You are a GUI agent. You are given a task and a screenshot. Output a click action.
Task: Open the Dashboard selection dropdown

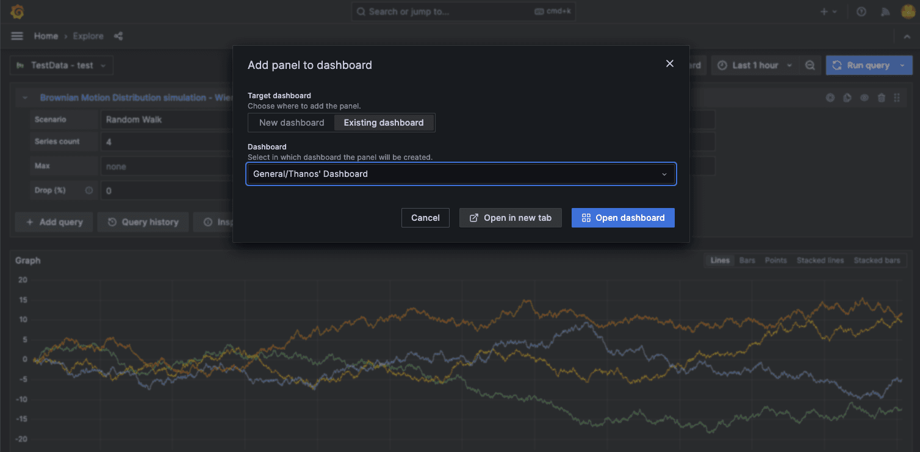click(461, 174)
